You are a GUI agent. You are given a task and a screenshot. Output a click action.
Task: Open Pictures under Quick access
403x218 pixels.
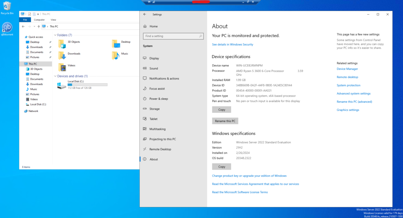tap(35, 57)
